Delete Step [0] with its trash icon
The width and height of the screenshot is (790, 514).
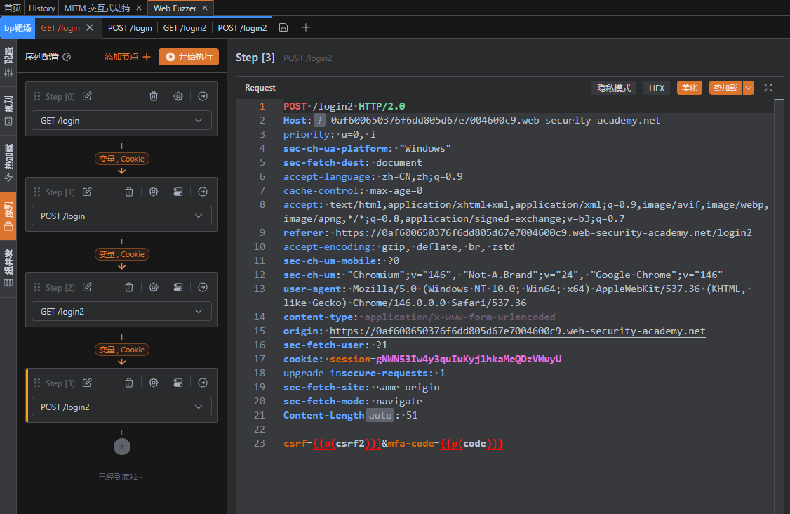154,96
